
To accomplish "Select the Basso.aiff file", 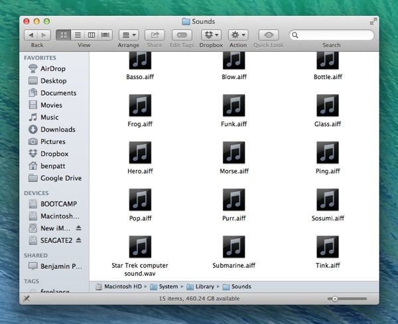I will [140, 66].
